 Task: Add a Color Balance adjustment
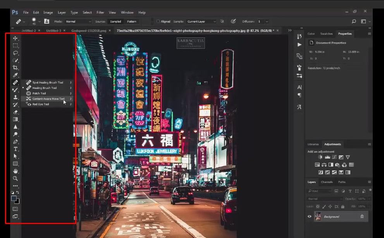(324, 165)
